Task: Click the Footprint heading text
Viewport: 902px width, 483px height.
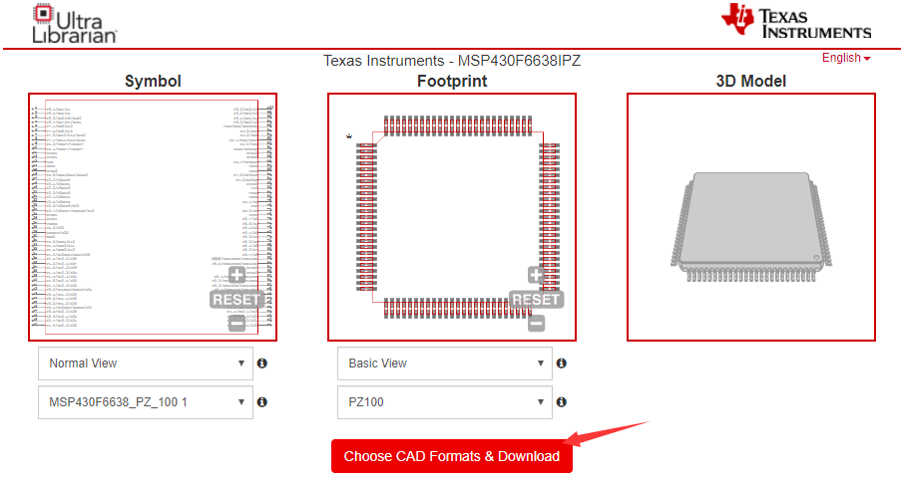Action: pos(452,81)
